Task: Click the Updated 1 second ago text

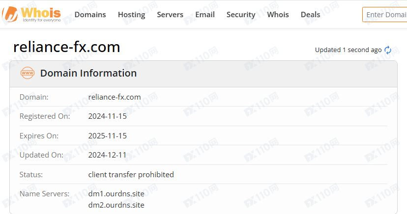Action: [348, 50]
